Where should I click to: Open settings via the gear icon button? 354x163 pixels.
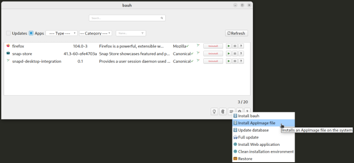coord(240,110)
